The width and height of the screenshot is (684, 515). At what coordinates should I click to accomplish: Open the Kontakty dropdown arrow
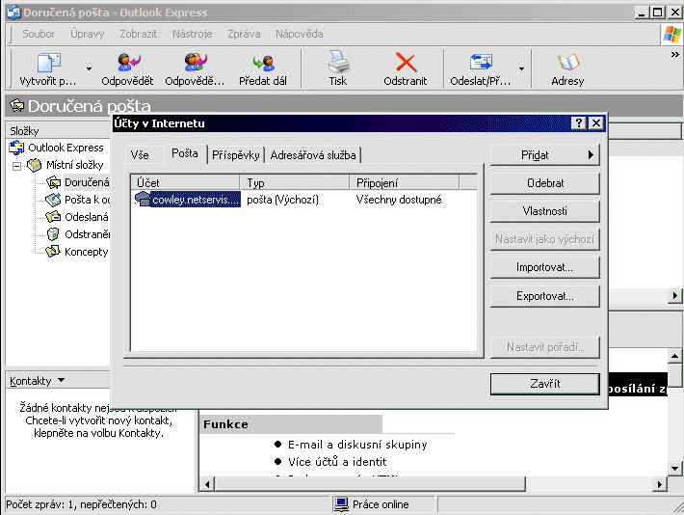click(x=62, y=381)
